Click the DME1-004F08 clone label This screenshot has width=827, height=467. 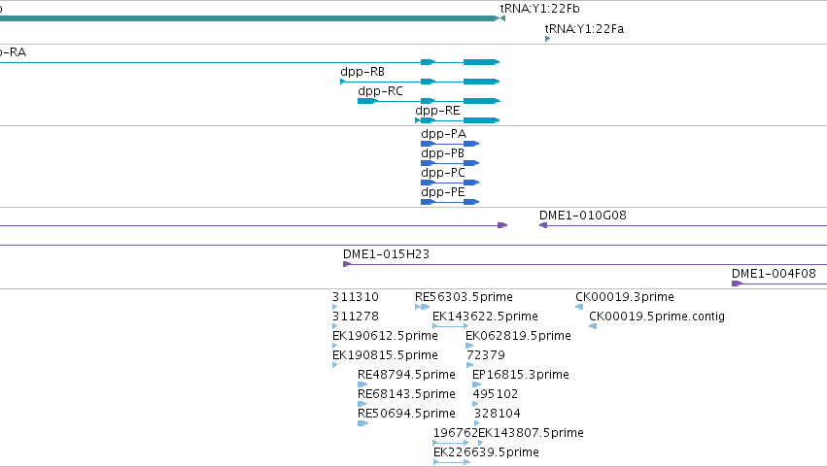(x=774, y=274)
